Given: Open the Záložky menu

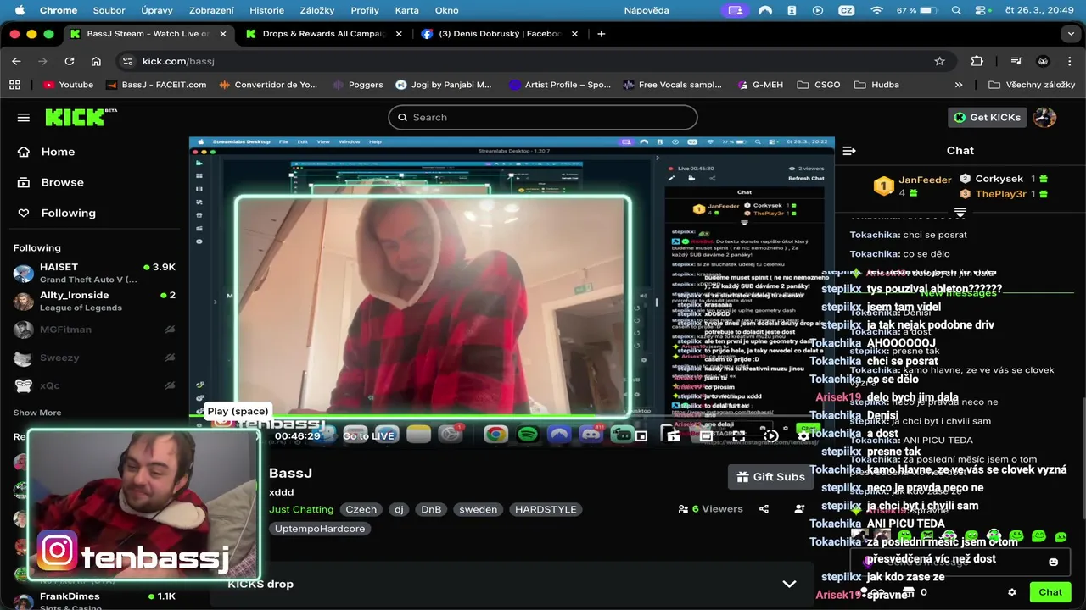Looking at the screenshot, I should pos(317,10).
